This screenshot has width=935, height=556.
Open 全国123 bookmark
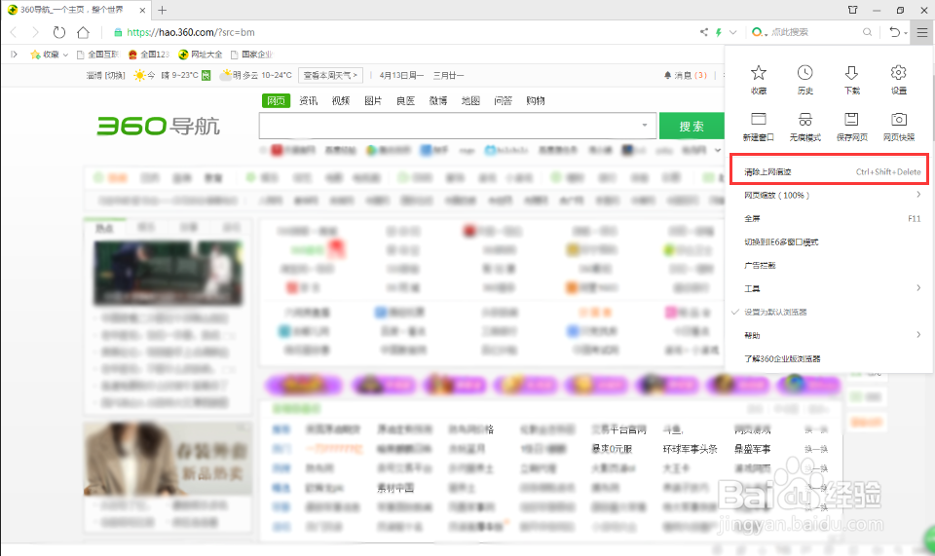pos(149,55)
